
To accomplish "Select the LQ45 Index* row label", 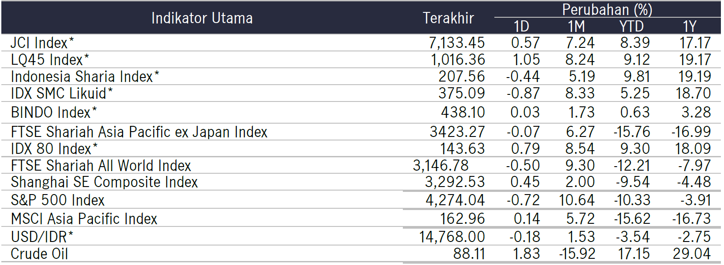I will tap(50, 60).
